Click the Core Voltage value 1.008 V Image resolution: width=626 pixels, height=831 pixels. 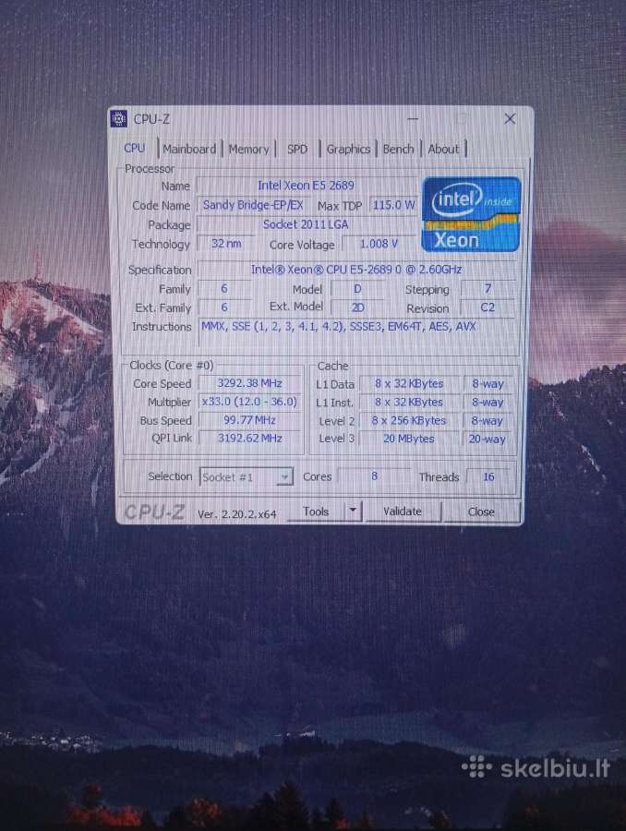coord(379,244)
